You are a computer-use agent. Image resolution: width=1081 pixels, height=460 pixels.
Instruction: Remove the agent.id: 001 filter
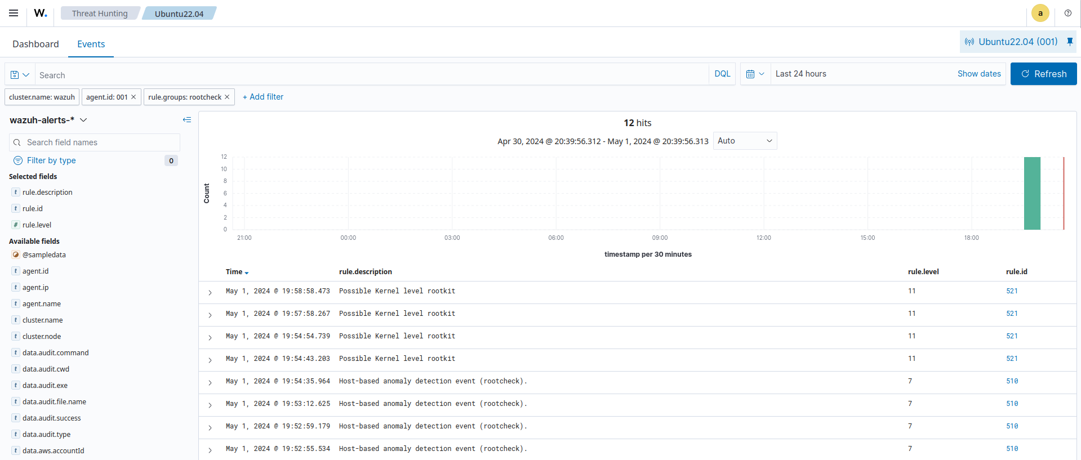click(x=134, y=97)
